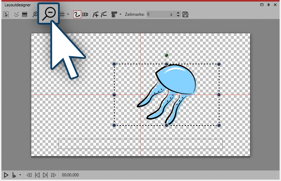Toggle the grid display icon

coord(62,14)
